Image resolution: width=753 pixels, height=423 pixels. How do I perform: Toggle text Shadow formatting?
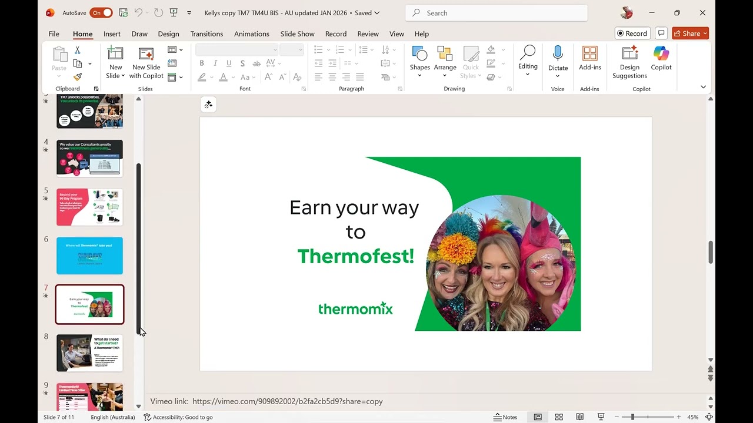pyautogui.click(x=243, y=63)
